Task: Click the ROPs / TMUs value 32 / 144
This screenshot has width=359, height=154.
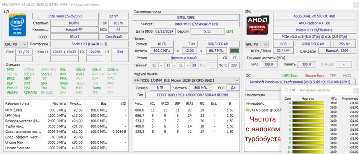Action: coord(283,51)
